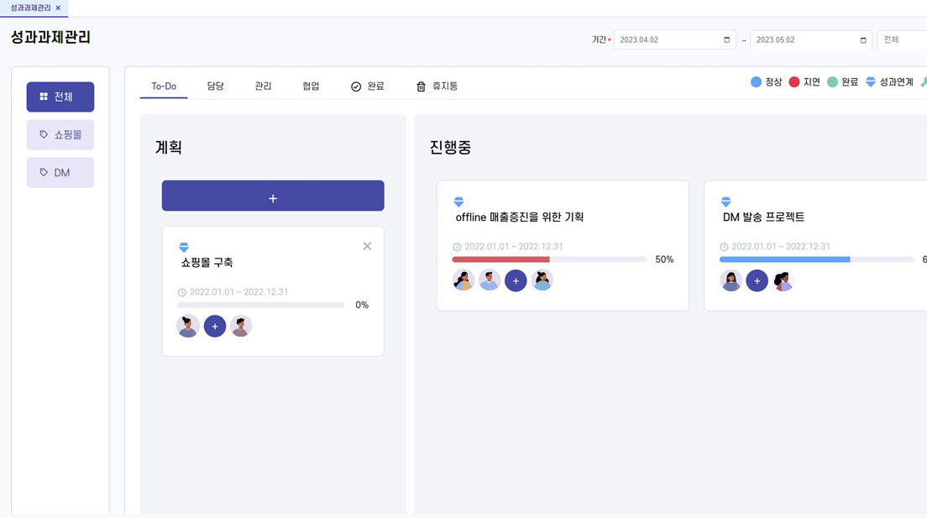
Task: Click the red progress bar at 50%
Action: tap(500, 259)
